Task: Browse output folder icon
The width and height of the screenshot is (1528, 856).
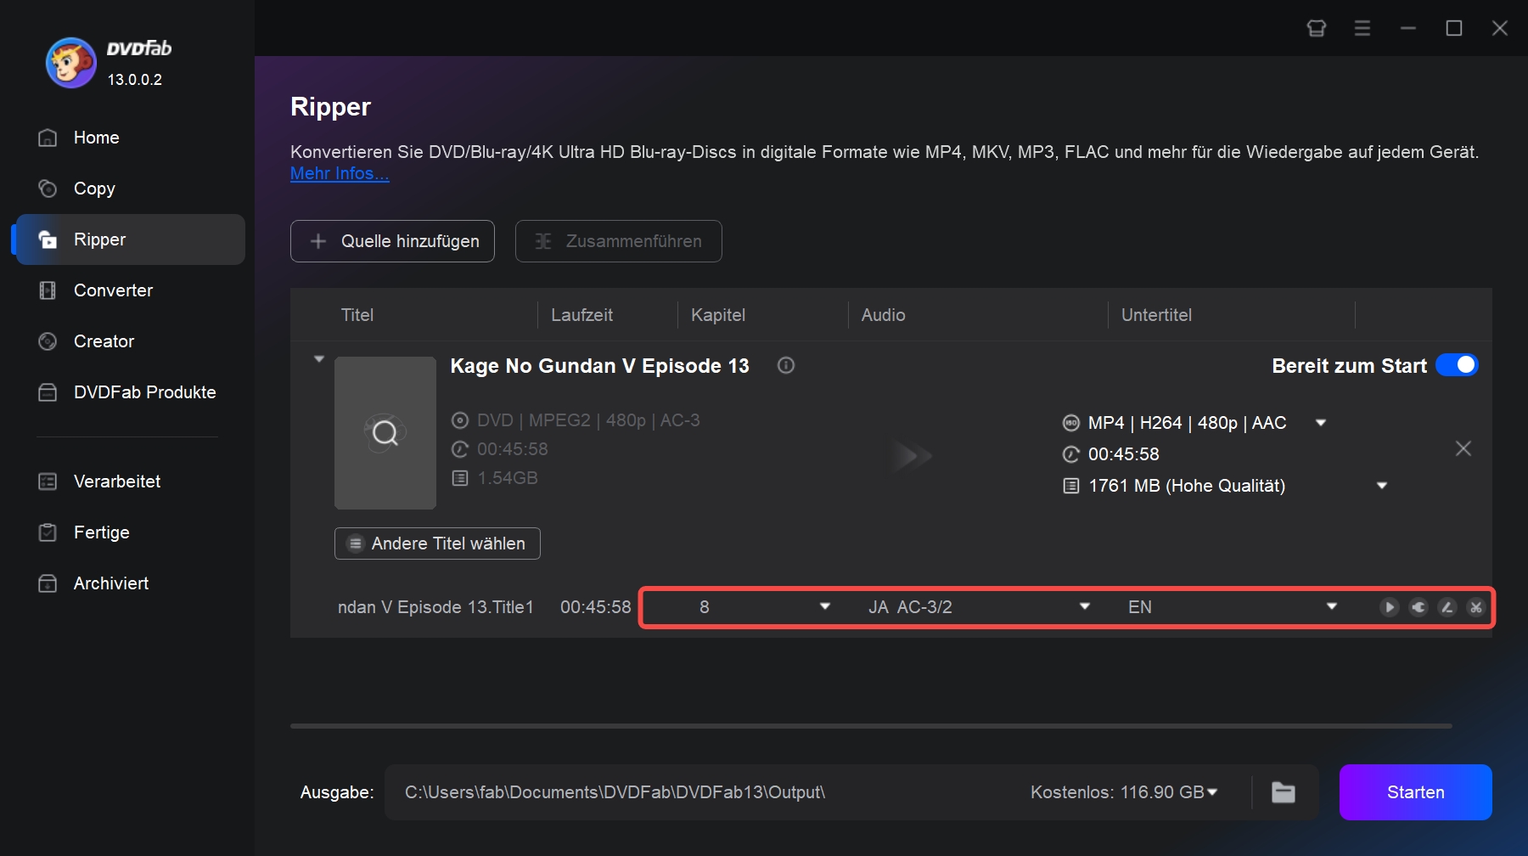Action: click(x=1284, y=792)
